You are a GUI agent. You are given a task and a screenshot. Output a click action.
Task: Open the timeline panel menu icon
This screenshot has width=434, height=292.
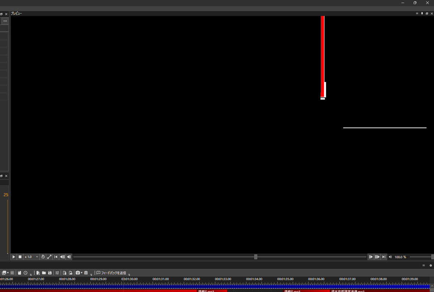pyautogui.click(x=424, y=265)
